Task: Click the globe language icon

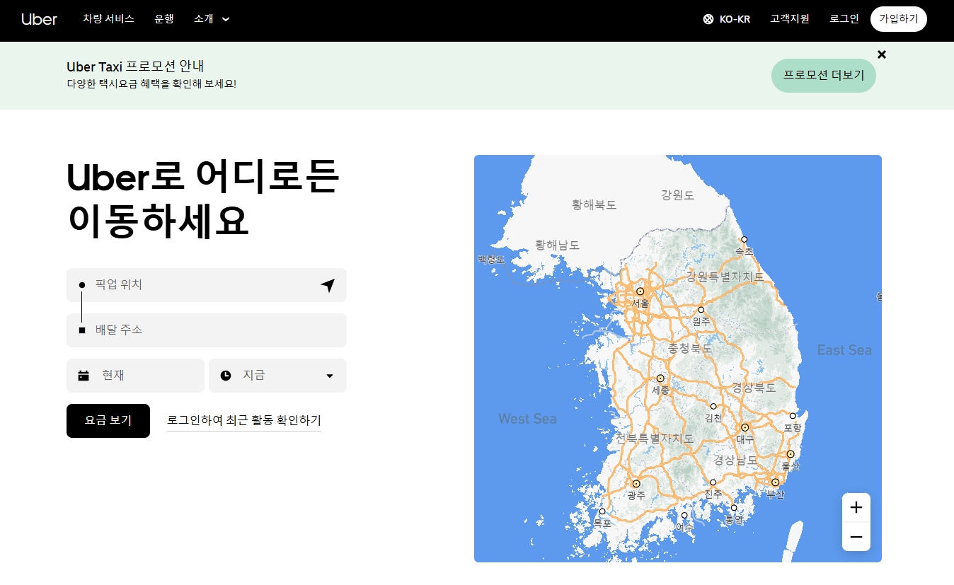Action: 708,19
